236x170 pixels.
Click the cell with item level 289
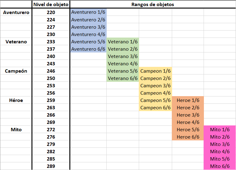(51, 166)
